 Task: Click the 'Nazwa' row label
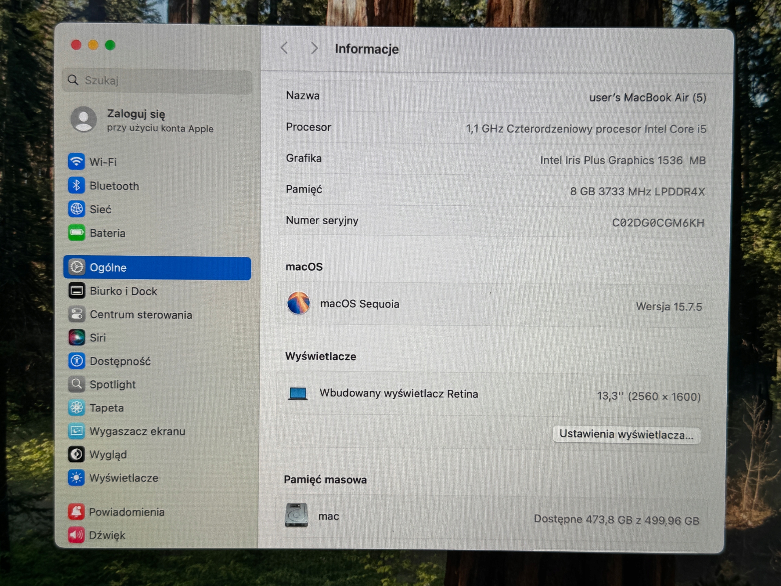click(x=303, y=95)
